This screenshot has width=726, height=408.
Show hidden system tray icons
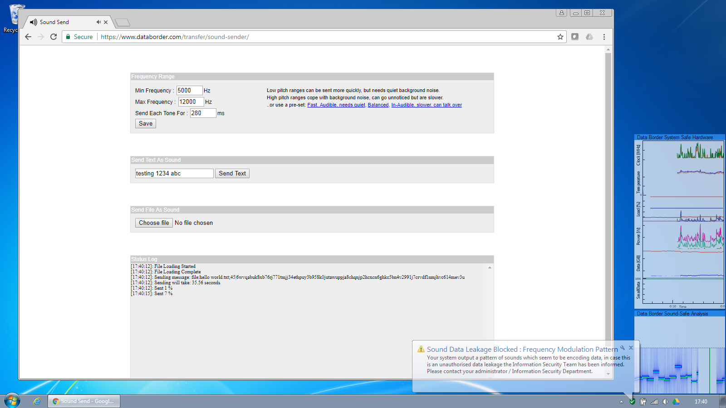621,401
